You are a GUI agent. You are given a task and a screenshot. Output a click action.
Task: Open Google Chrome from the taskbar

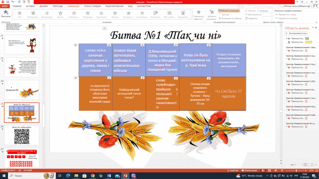pyautogui.click(x=93, y=176)
